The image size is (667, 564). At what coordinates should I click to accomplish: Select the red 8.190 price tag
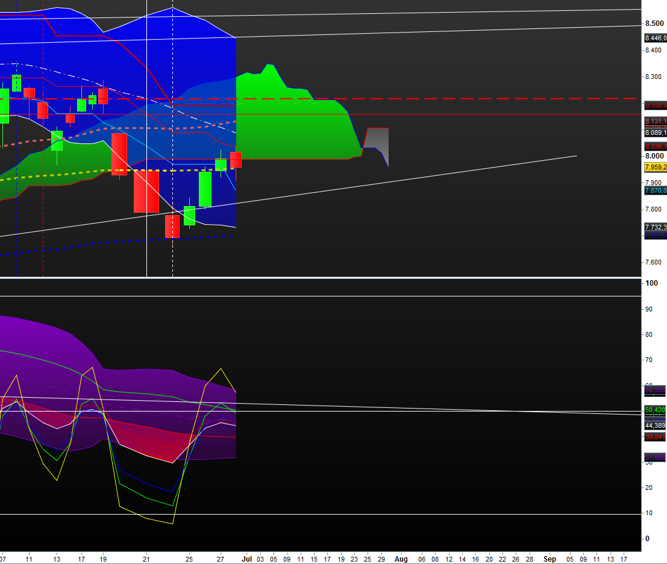(x=656, y=105)
